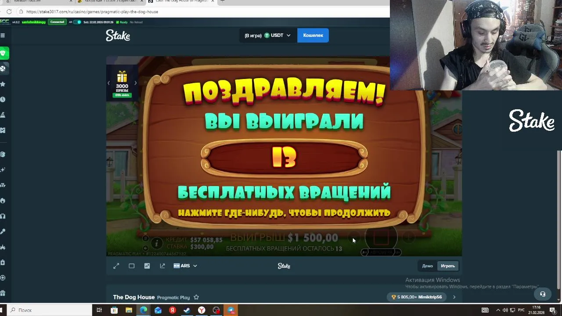Pop out game with external arrow icon

(x=162, y=266)
